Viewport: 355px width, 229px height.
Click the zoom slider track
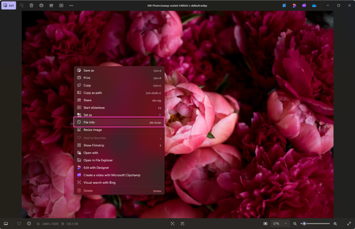pyautogui.click(x=315, y=223)
